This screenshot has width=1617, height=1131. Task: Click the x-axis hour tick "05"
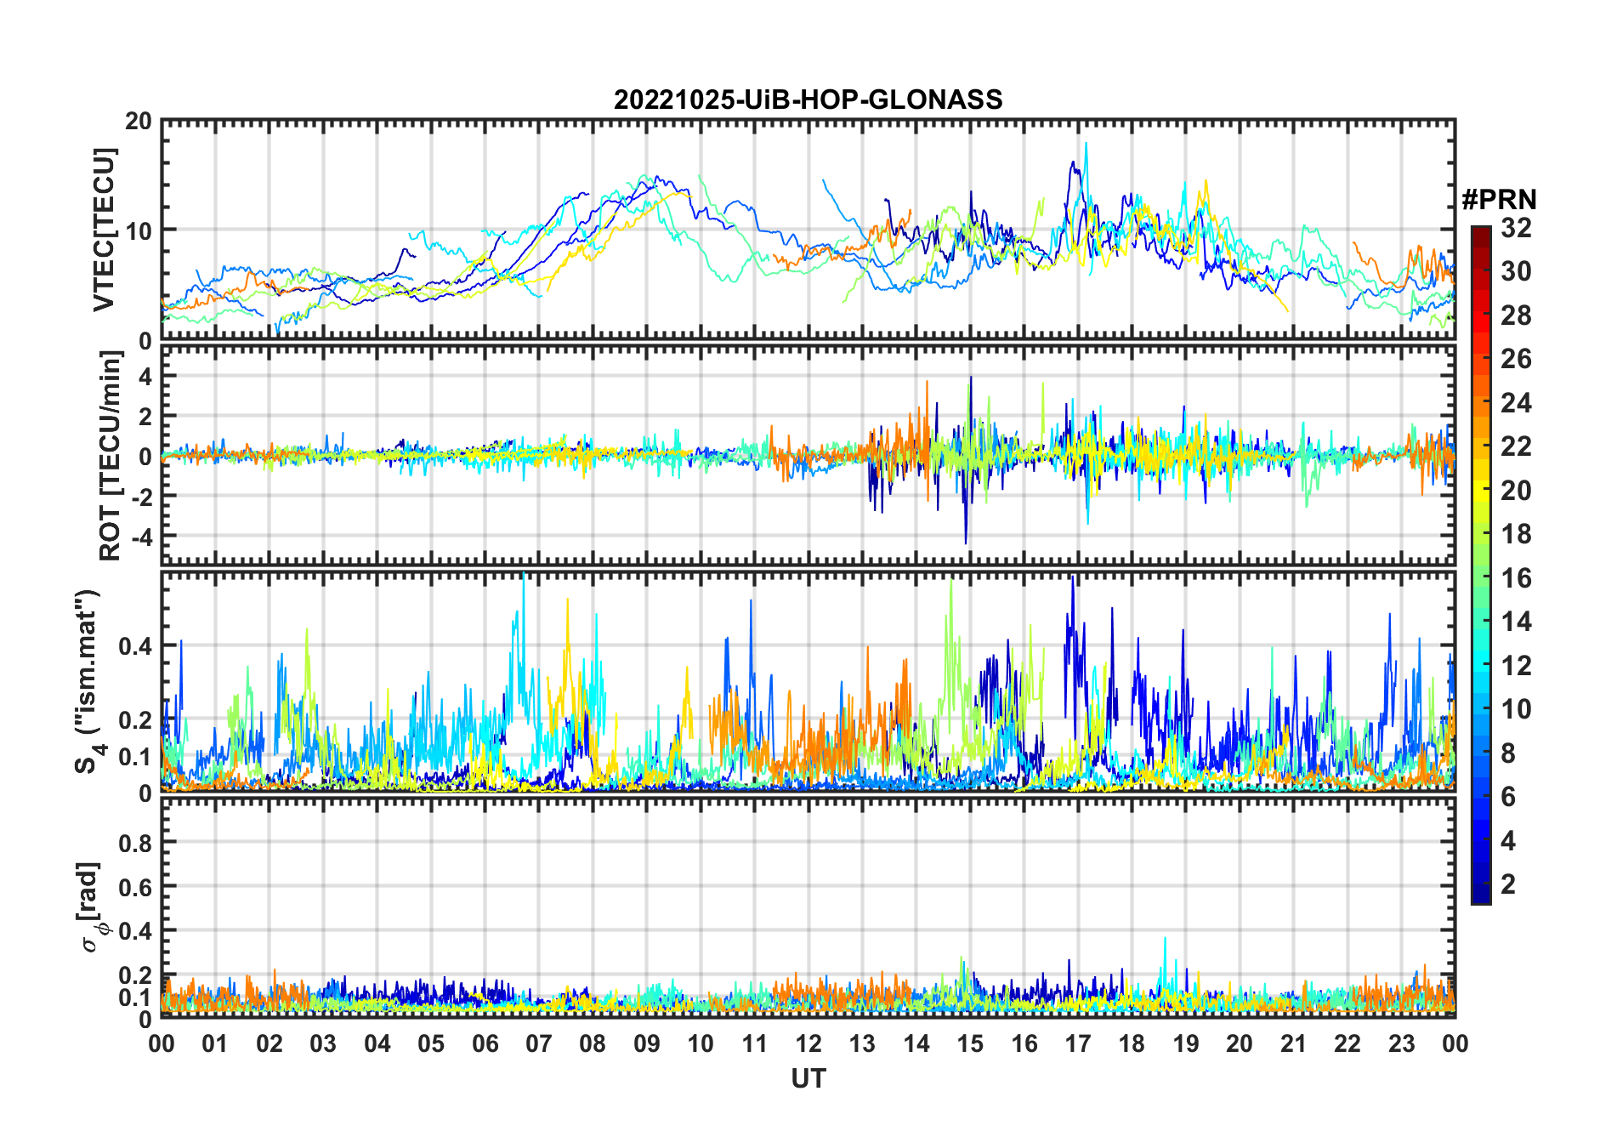tap(431, 1043)
